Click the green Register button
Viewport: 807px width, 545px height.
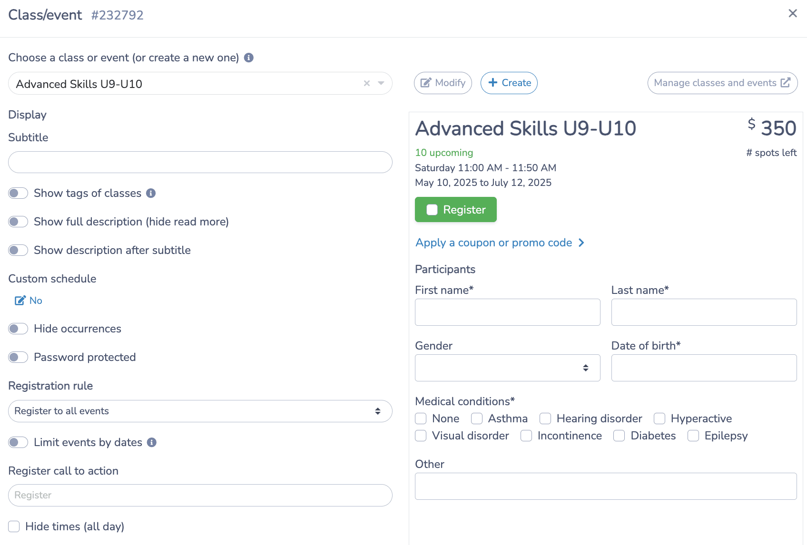(456, 210)
